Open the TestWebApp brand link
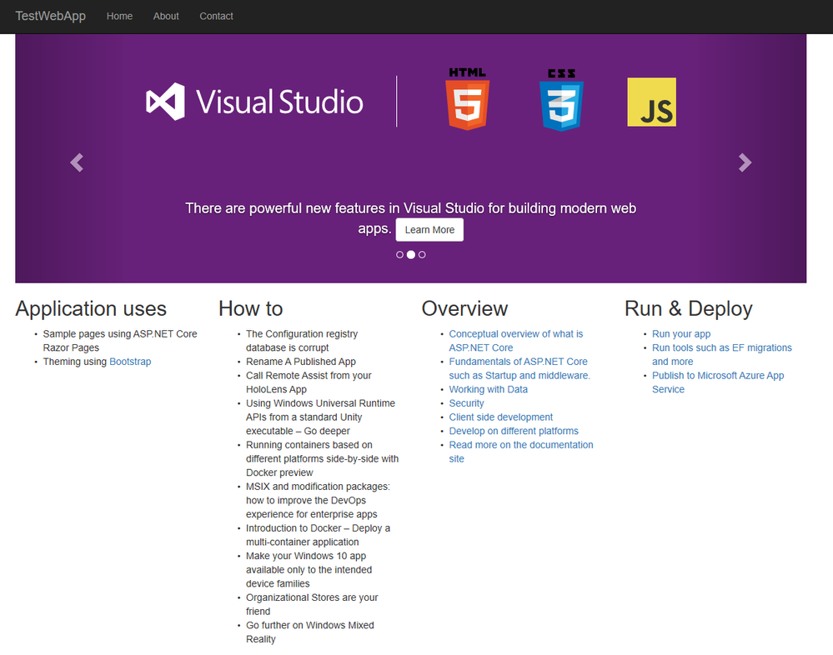 click(51, 16)
